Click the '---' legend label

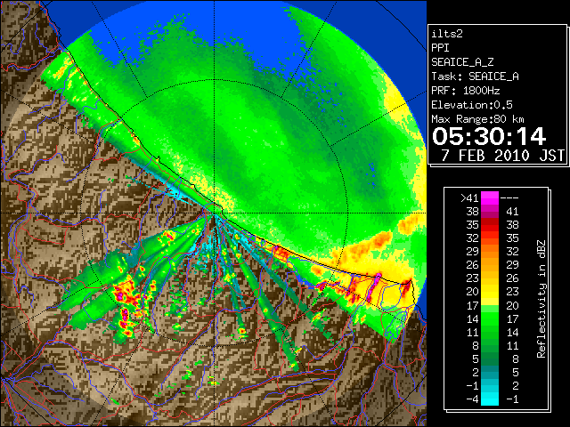coord(509,197)
